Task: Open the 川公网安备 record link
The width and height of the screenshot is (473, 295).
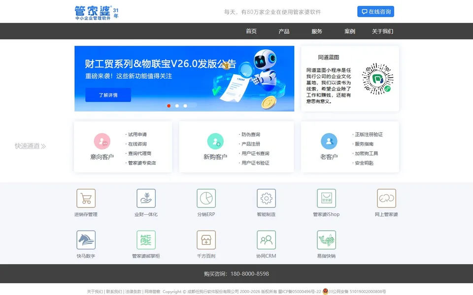Action: tap(357, 292)
